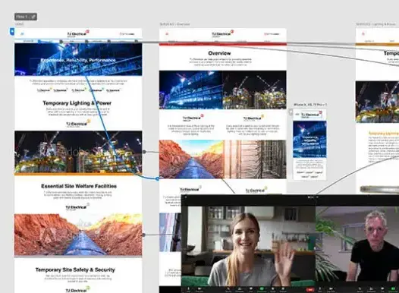
Task: Select the waving woman's Zoom video tile
Action: coord(248,246)
